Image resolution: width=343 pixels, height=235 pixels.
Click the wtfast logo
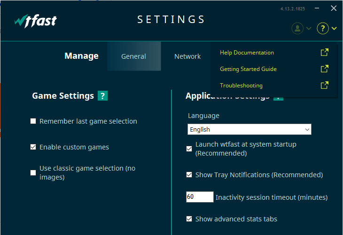pyautogui.click(x=35, y=21)
